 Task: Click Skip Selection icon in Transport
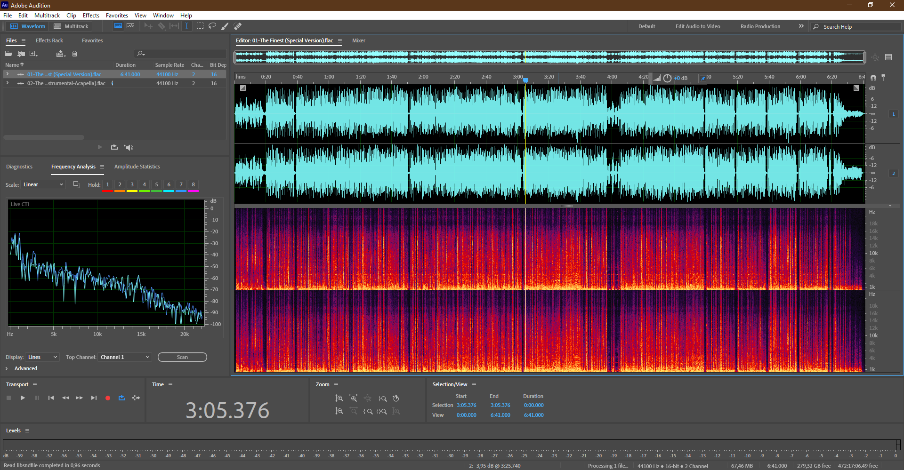click(136, 398)
